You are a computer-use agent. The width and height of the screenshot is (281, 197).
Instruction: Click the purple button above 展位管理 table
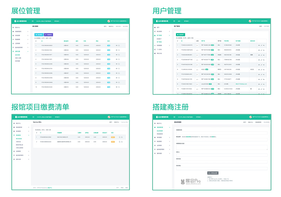pos(48,35)
